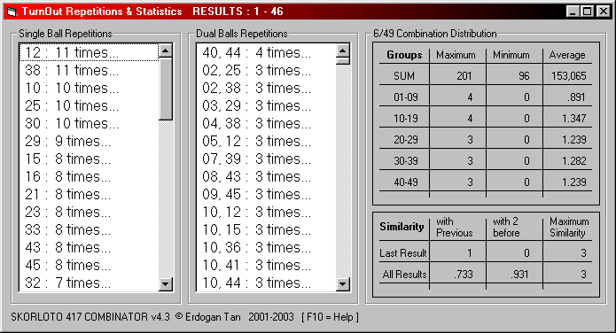Image resolution: width=616 pixels, height=333 pixels.
Task: Select the '10, 12 : 3 times...' row
Action: pyautogui.click(x=266, y=212)
